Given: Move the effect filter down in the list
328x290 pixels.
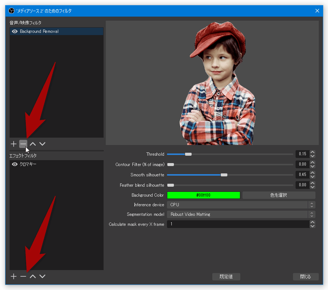Looking at the screenshot, I should pyautogui.click(x=42, y=276).
